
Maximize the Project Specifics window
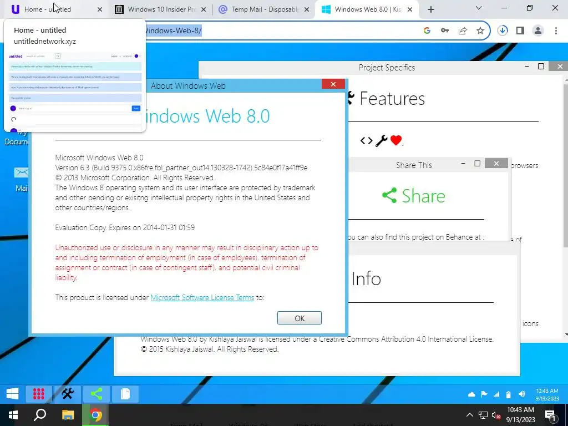click(x=541, y=67)
